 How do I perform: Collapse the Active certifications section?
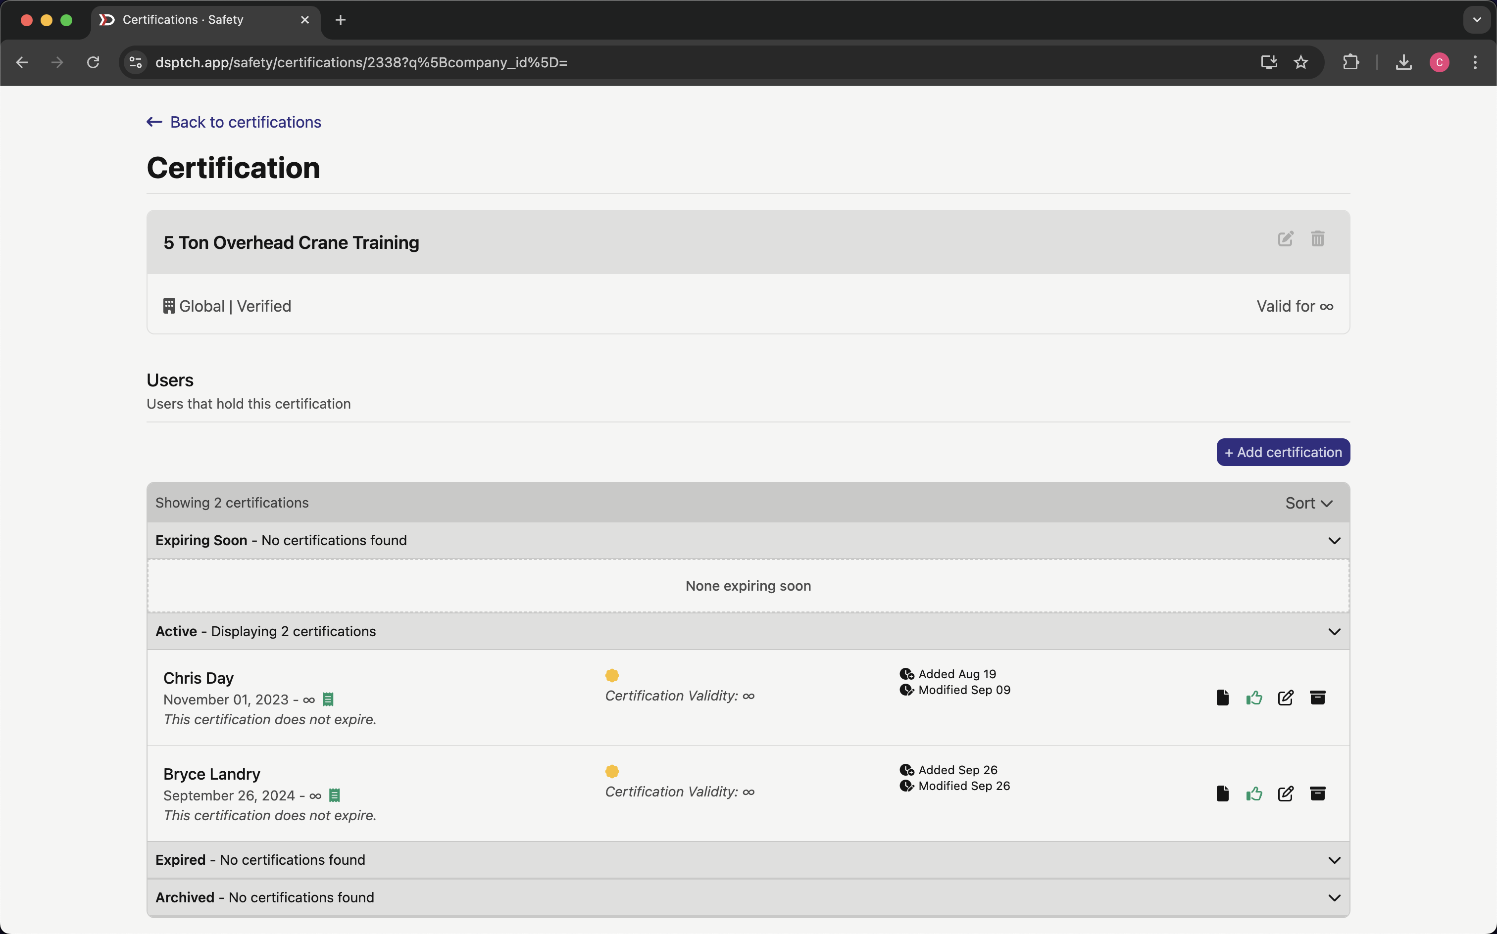pos(1335,632)
